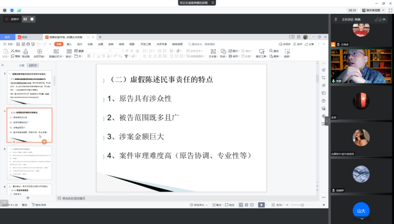This screenshot has height=224, width=394.
Task: Open screen-share banner menu icon
Action: 213,3
